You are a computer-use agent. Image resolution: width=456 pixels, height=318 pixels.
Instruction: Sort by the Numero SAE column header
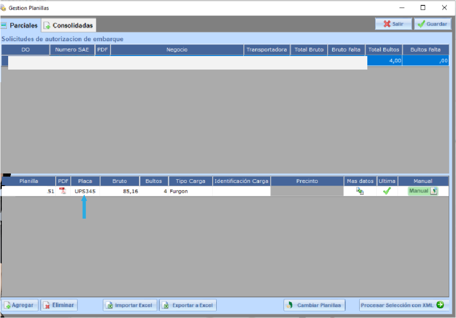72,50
